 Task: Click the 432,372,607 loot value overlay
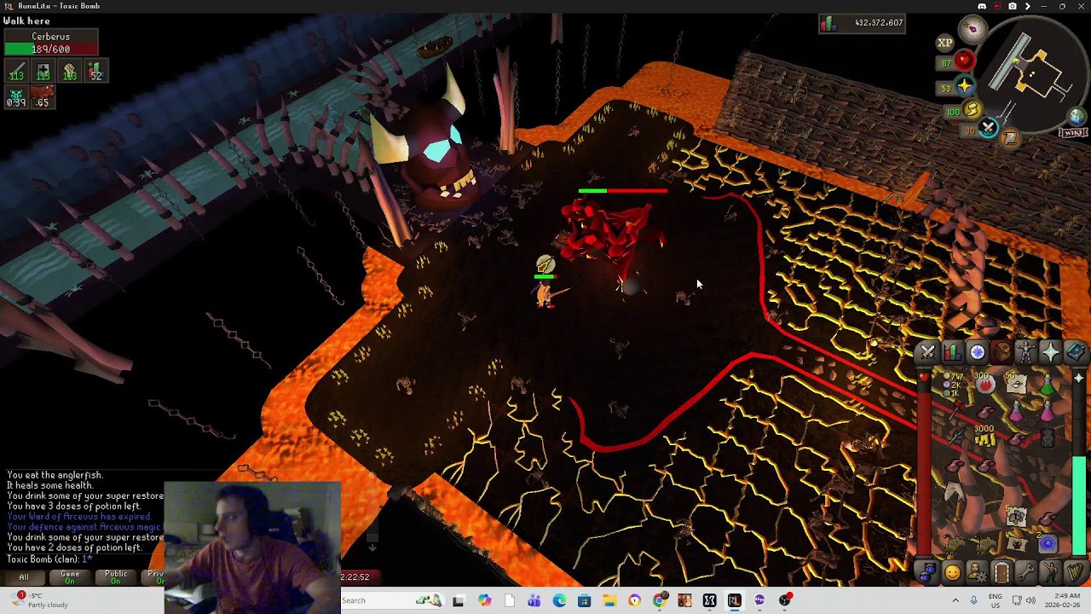point(862,23)
